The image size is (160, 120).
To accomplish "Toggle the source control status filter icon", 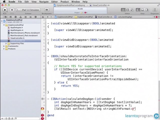I will (x=9, y=118).
